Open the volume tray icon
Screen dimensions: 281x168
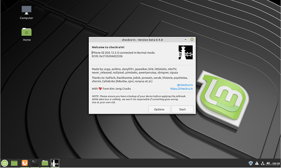click(268, 163)
